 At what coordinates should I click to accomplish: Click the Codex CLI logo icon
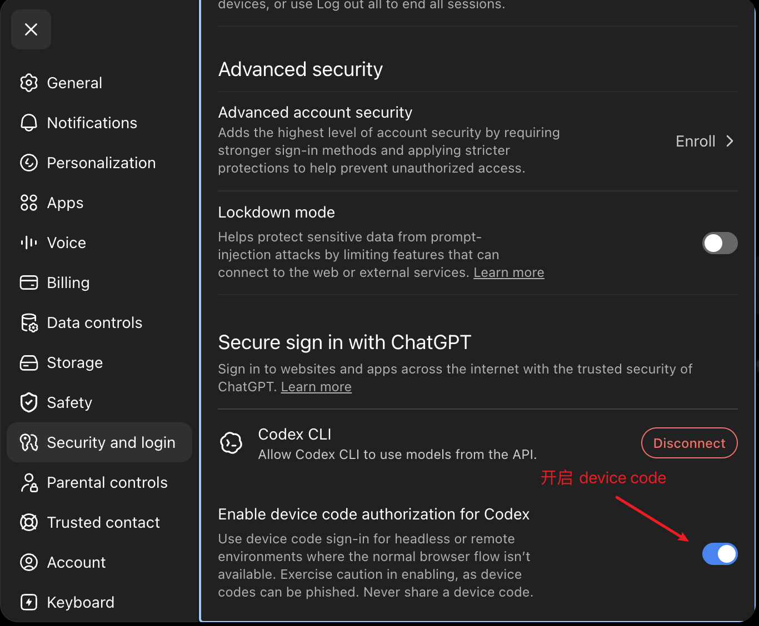point(231,443)
